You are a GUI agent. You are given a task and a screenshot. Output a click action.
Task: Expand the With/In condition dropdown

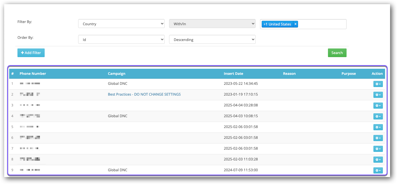point(212,24)
